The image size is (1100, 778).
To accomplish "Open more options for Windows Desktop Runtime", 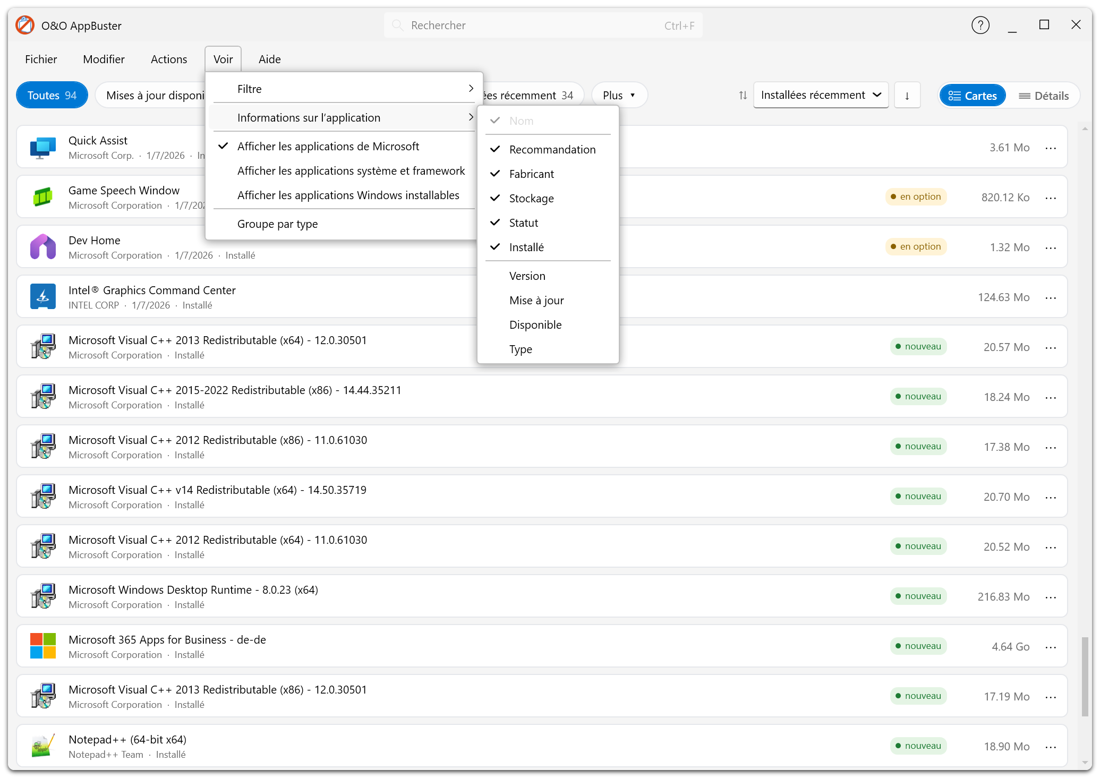I will (1050, 597).
